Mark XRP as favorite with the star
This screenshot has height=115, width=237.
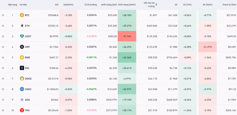point(3,47)
